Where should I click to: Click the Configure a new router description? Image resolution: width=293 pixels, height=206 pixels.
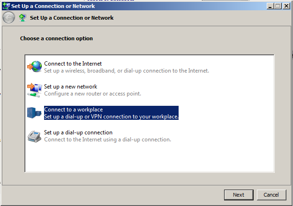pos(92,94)
